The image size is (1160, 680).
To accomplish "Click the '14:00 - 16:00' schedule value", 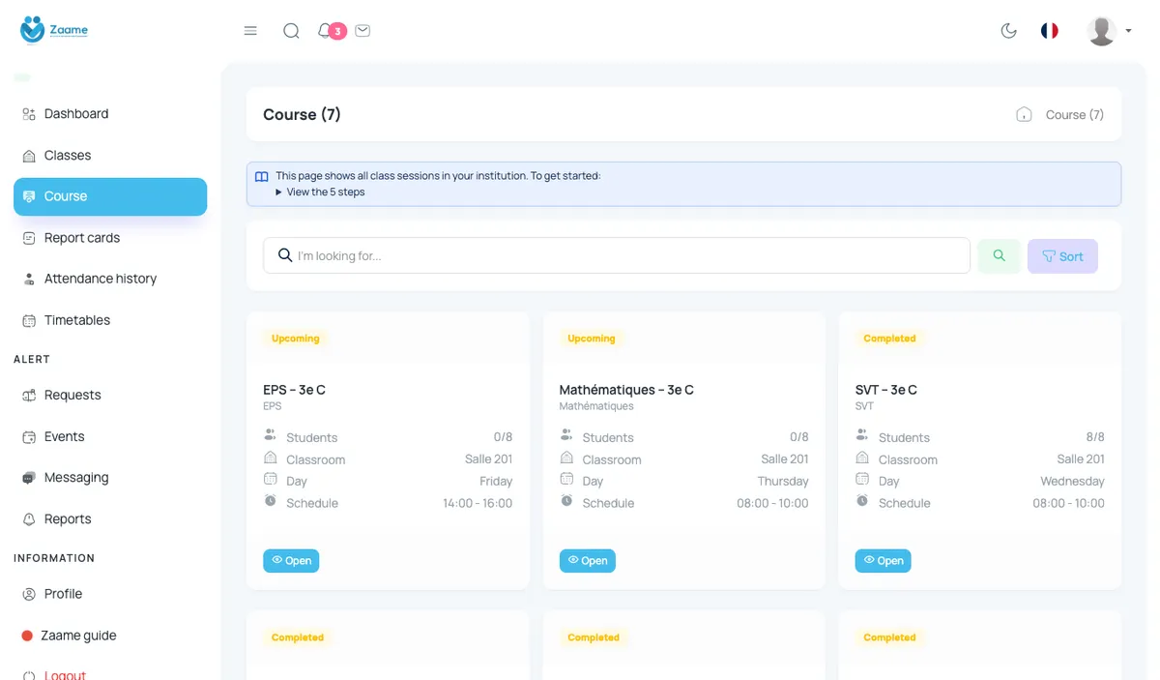I will coord(478,503).
